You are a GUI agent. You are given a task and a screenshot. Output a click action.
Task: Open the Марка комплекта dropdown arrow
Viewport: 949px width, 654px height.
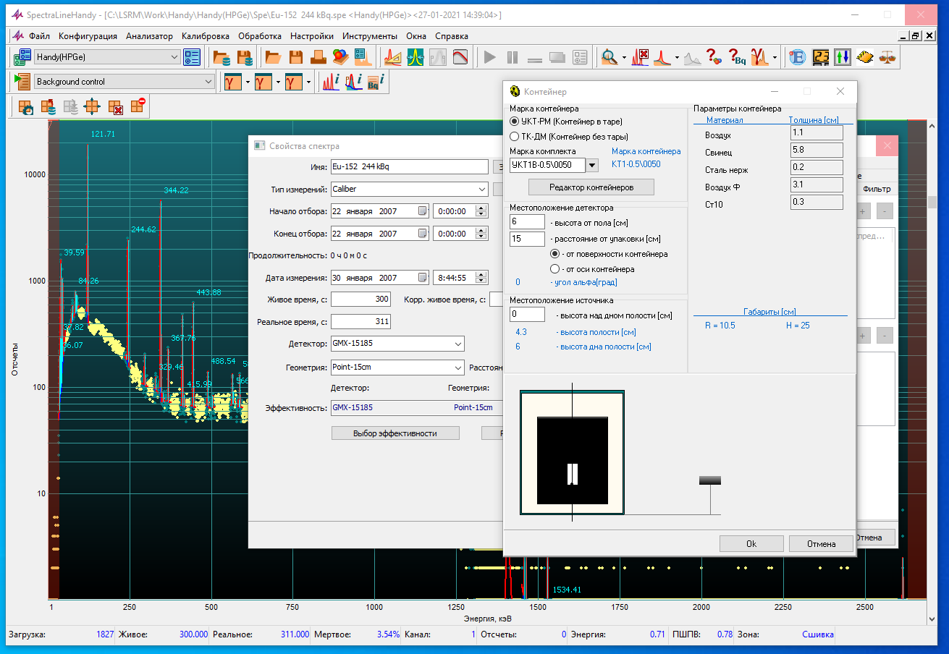pyautogui.click(x=591, y=165)
